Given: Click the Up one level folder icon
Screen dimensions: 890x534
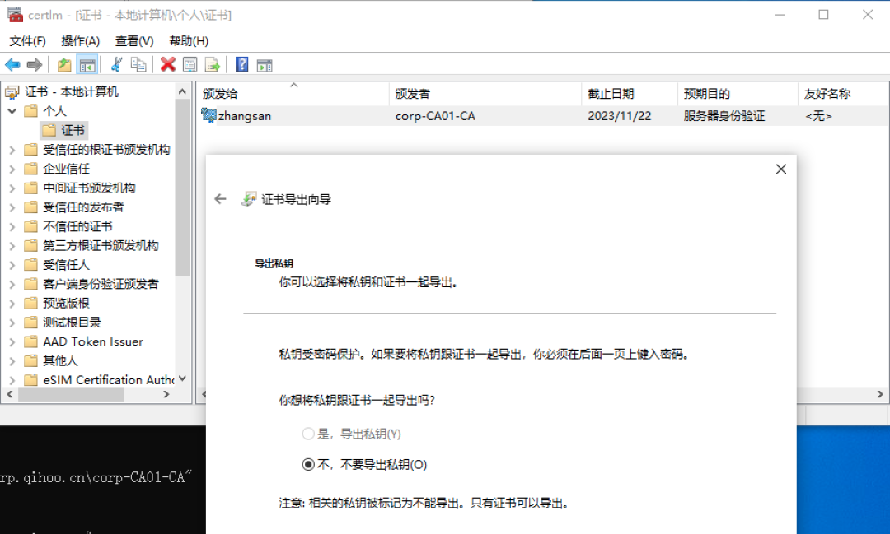Looking at the screenshot, I should (x=64, y=65).
